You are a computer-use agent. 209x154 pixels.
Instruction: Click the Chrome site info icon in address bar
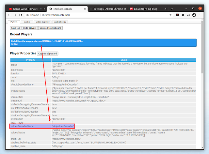pos(27,15)
